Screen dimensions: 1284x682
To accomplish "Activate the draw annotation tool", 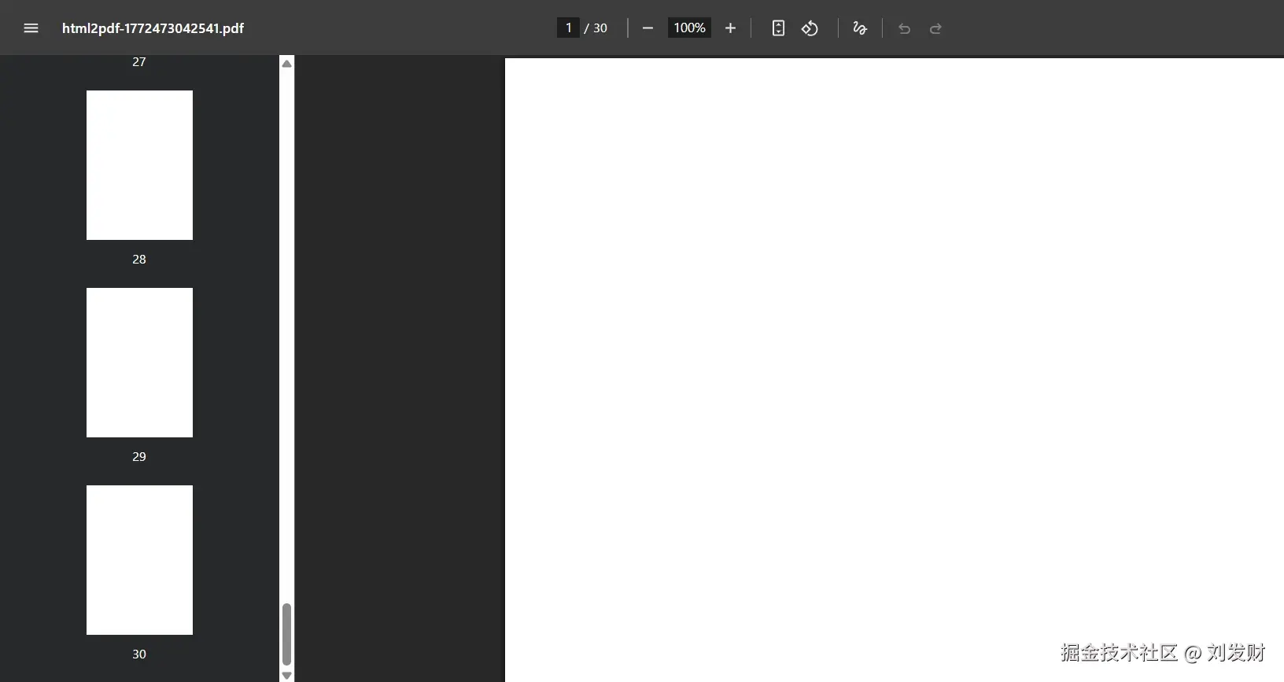I will pos(860,28).
